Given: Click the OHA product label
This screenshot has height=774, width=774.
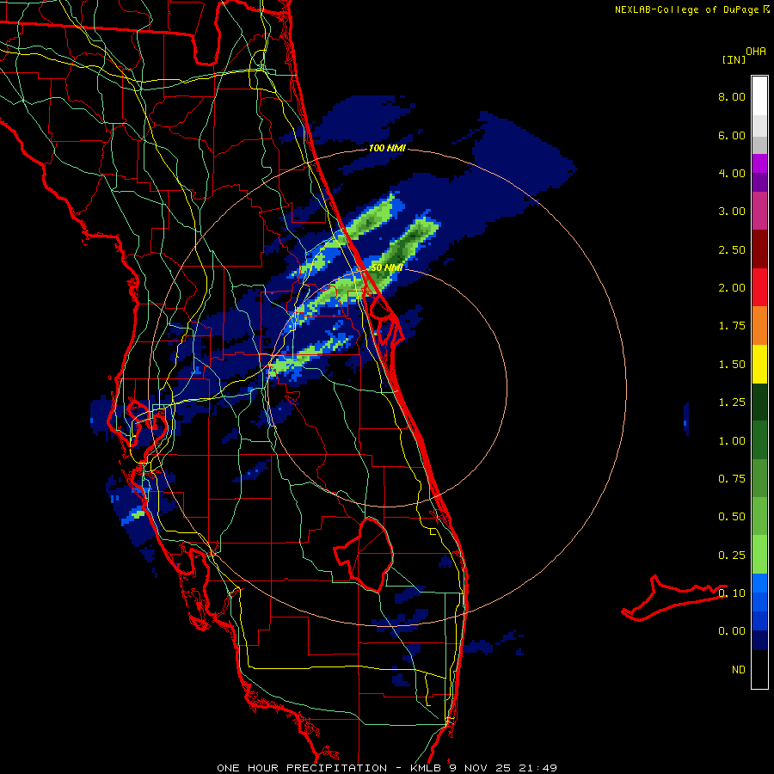Looking at the screenshot, I should [756, 52].
